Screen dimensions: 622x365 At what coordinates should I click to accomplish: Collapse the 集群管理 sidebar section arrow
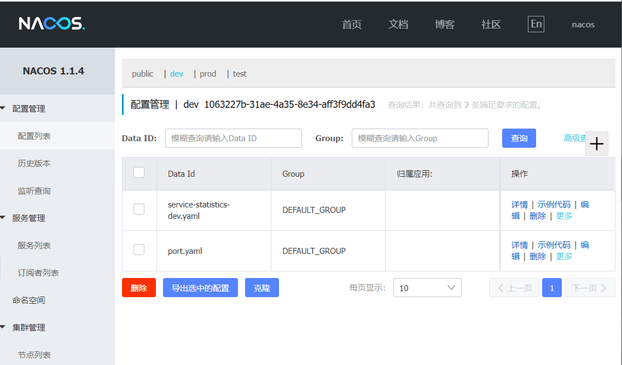pos(3,327)
